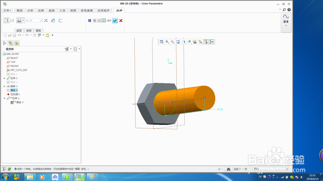The height and width of the screenshot is (181, 323).
Task: Pause the extrude tool
Action: (x=89, y=21)
